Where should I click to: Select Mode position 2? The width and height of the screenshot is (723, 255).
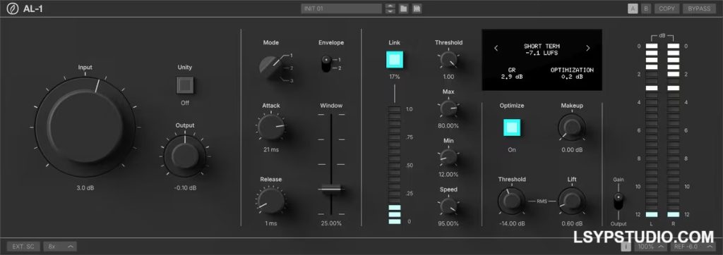pyautogui.click(x=292, y=68)
